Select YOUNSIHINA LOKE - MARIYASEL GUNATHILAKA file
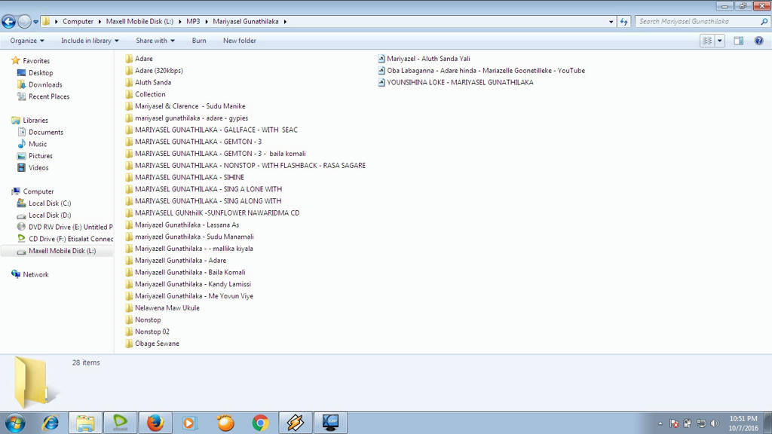 [460, 82]
